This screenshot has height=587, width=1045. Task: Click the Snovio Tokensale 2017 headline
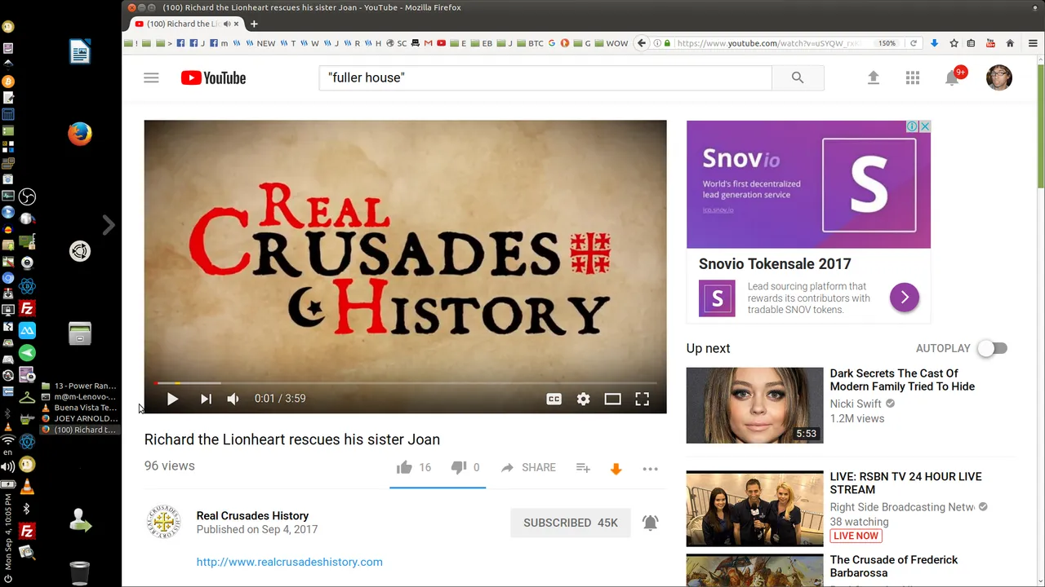tap(775, 263)
